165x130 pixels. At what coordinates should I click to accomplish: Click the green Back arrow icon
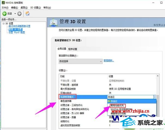tap(4, 14)
